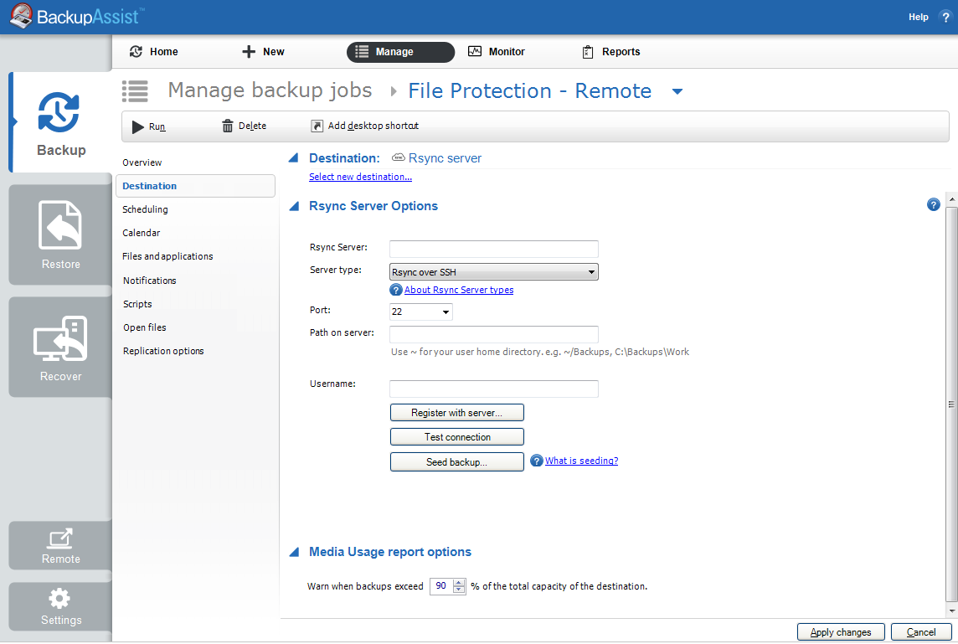Click the BackupAssist logo

pos(77,16)
